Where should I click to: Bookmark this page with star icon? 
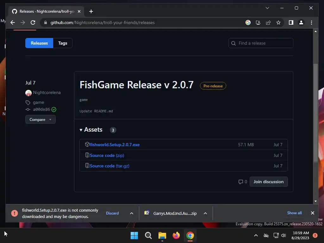[278, 22]
